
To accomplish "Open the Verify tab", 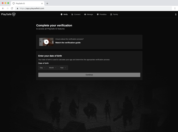I will coord(64,14).
